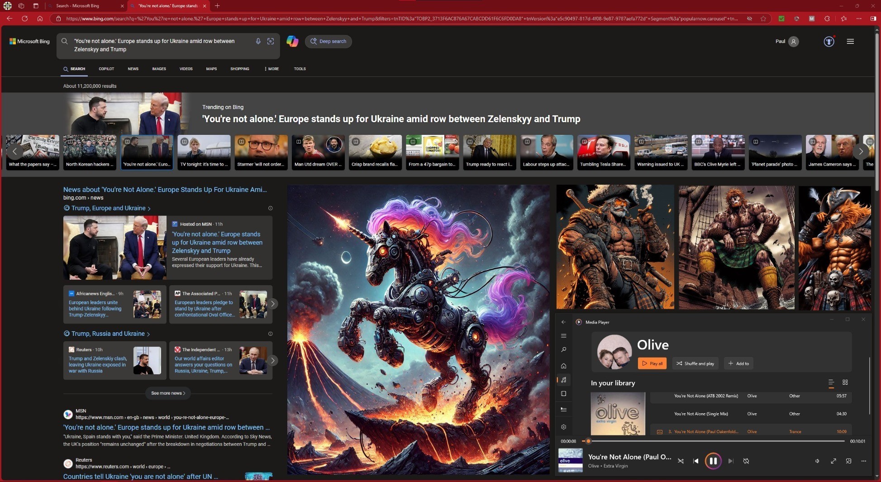
Task: Open the Media Player play queue
Action: click(563, 409)
